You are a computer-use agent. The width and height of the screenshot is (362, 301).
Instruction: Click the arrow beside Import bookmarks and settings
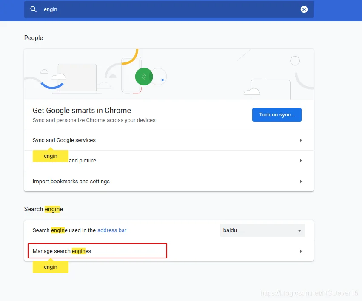tap(301, 182)
